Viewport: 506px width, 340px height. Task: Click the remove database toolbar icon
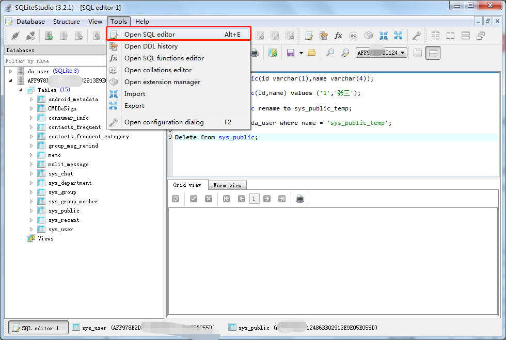(x=78, y=36)
